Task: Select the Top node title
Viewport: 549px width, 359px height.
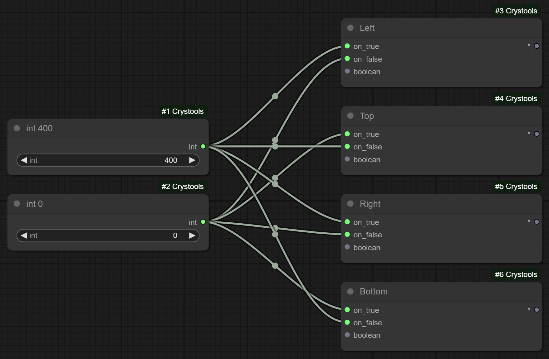Action: click(x=367, y=116)
